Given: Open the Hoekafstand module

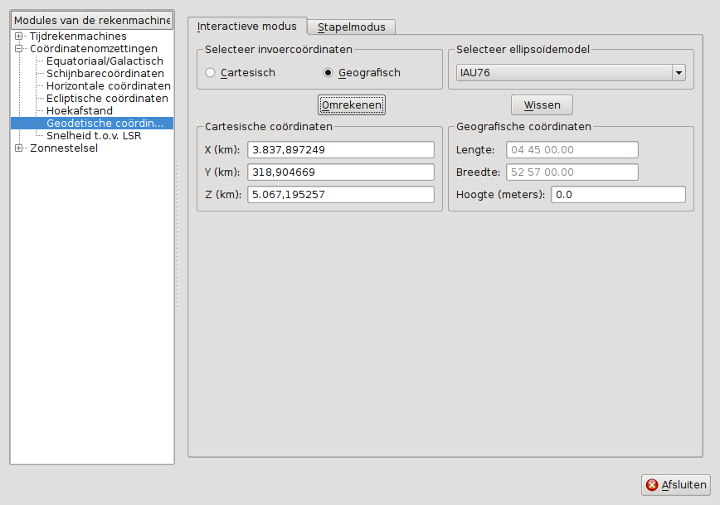Looking at the screenshot, I should [80, 111].
